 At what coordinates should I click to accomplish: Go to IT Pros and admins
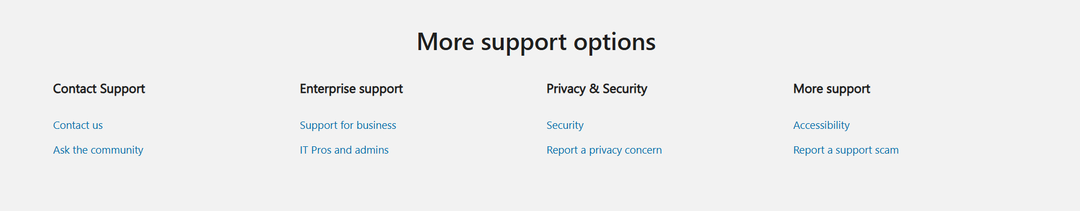click(x=344, y=150)
